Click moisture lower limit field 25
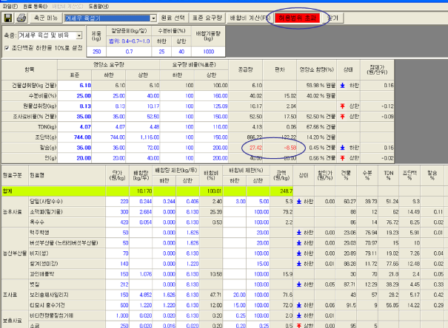448x328 pixels. 161,52
